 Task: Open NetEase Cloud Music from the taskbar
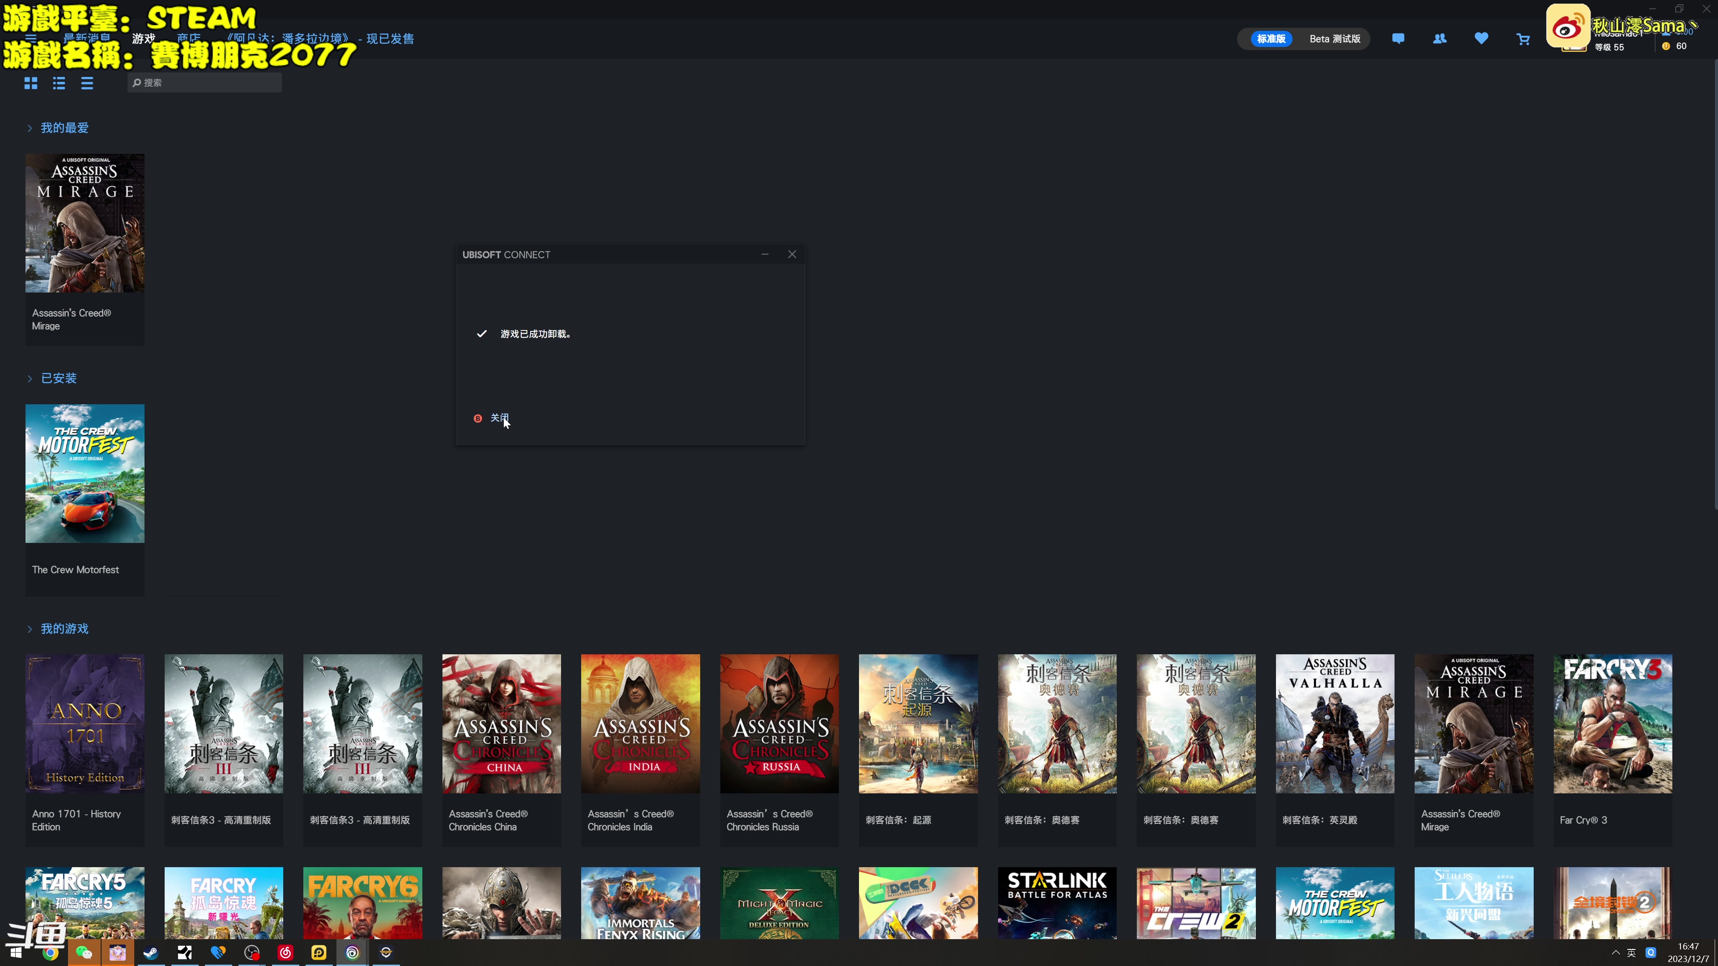285,953
